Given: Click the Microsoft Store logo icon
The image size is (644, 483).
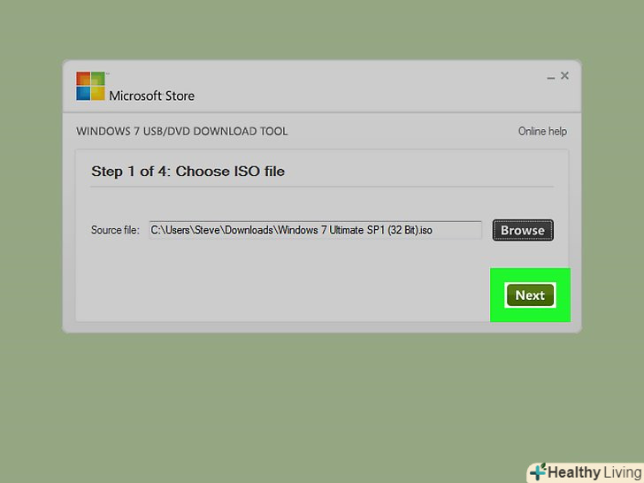Looking at the screenshot, I should click(x=90, y=86).
